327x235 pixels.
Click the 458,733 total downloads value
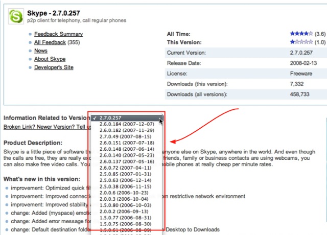pos(299,94)
